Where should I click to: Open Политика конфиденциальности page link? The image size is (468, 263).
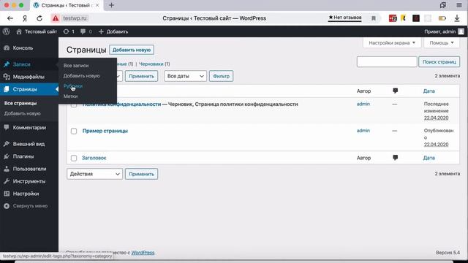pyautogui.click(x=122, y=104)
